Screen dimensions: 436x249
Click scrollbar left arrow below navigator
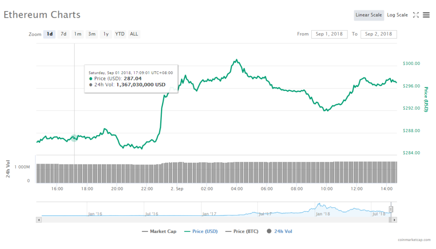tap(39, 220)
